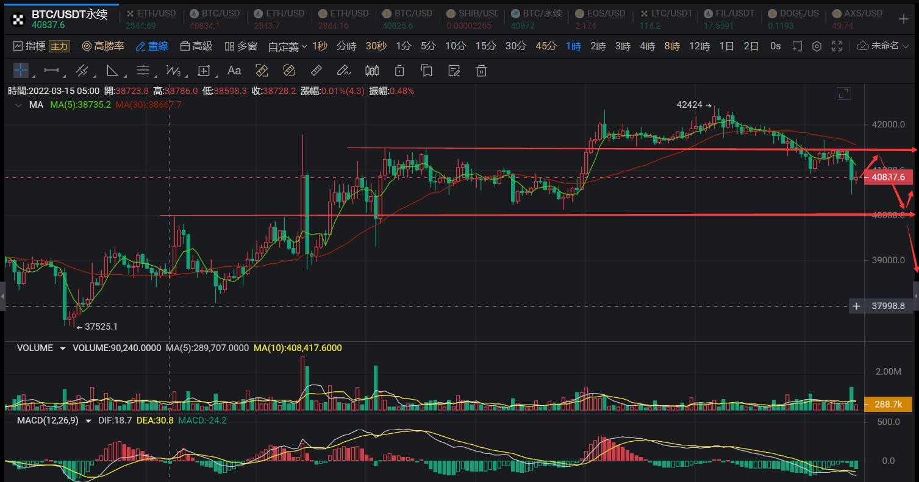Select the 分時 time-sharing view
Screen dimensions: 919x482
coord(346,46)
